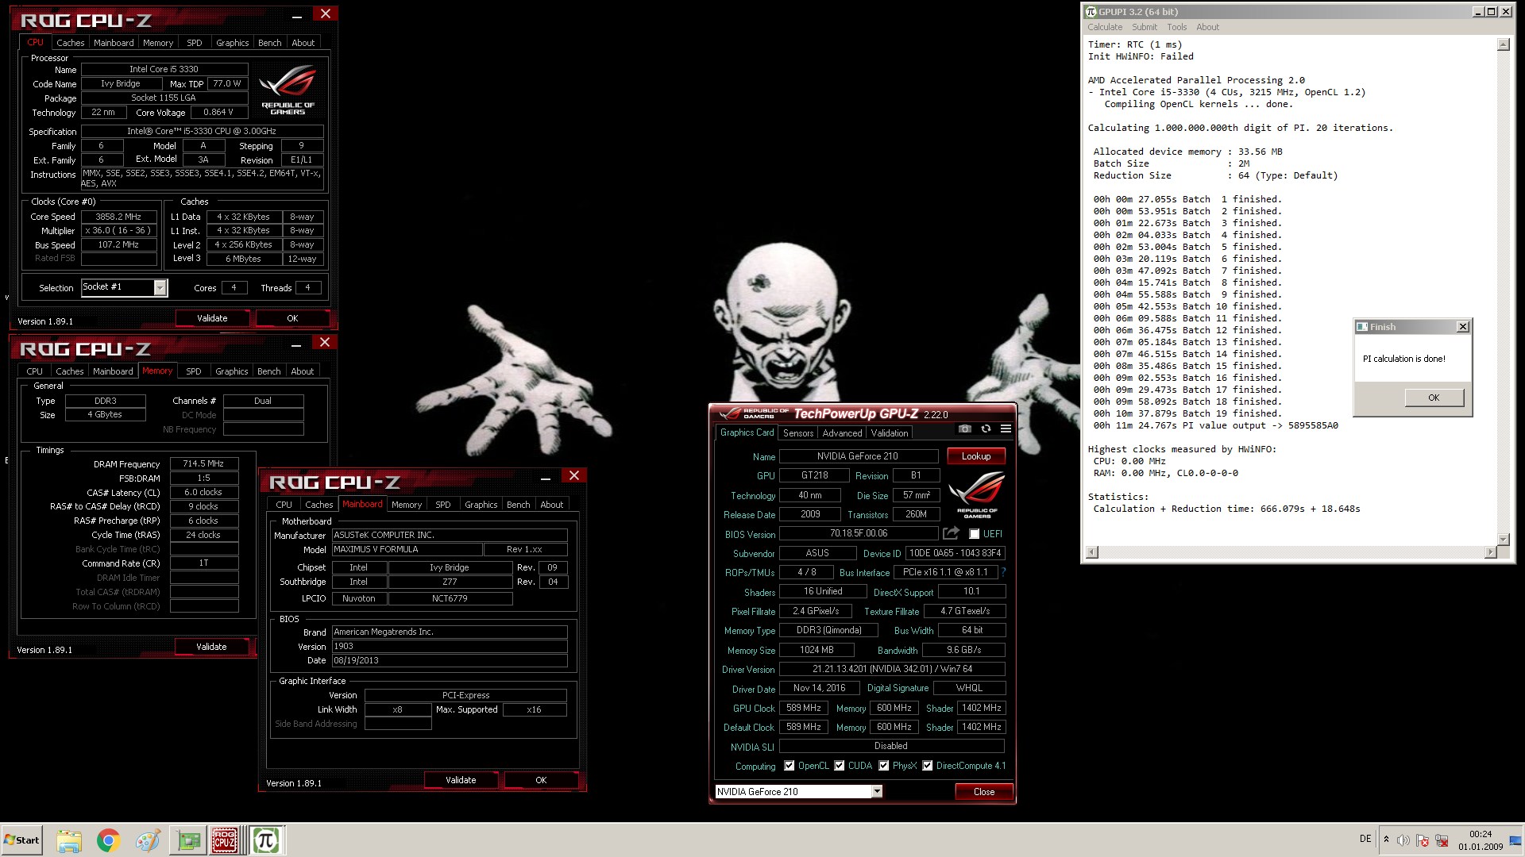Open Windows Explorer from the taskbar
The height and width of the screenshot is (857, 1525).
[69, 840]
